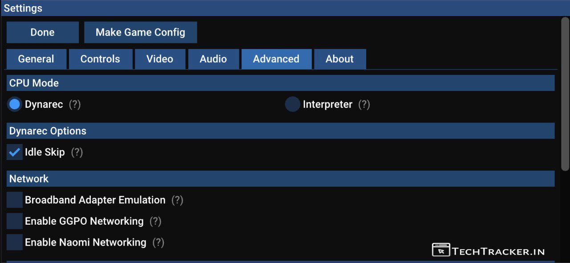Show help (?) for Enable Naomi Networking
The image size is (570, 263).
(x=158, y=242)
